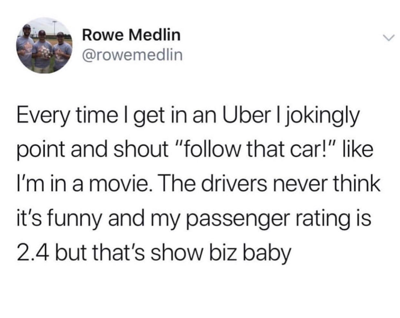
Task: Click the word rating in the tweet
Action: (326, 220)
